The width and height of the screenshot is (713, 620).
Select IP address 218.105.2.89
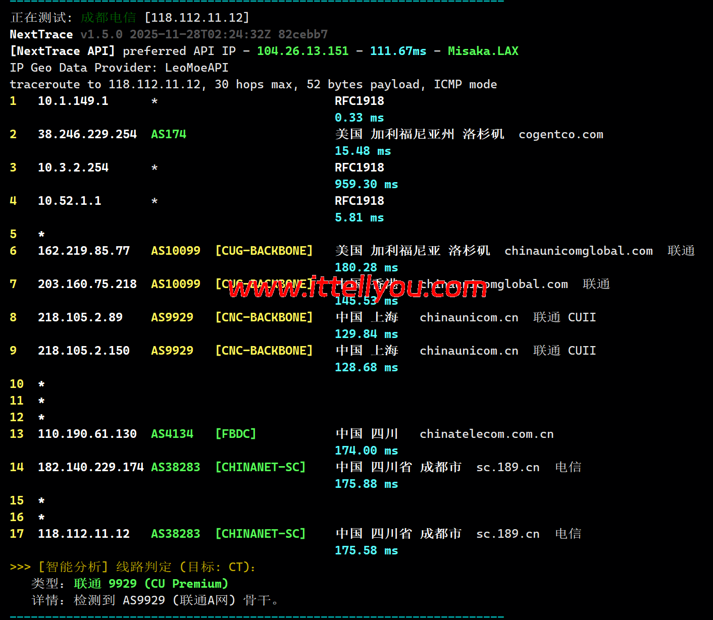pyautogui.click(x=80, y=317)
